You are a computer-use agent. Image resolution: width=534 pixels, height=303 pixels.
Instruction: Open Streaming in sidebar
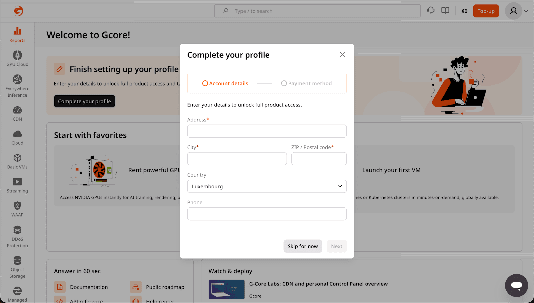[x=17, y=185]
